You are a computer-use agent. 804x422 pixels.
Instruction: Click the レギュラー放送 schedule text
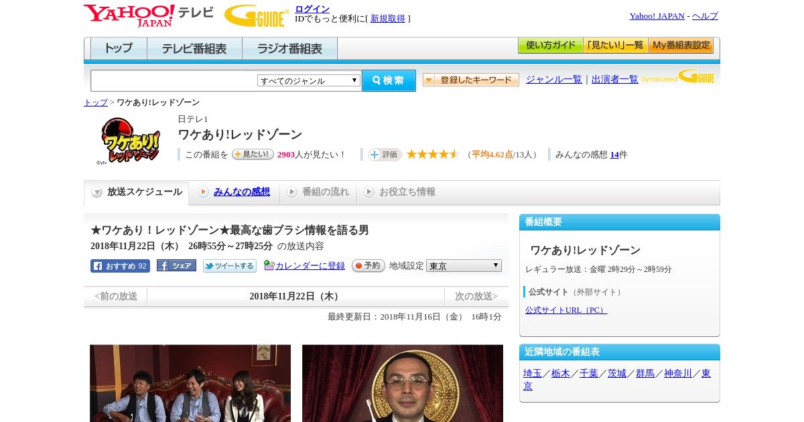[x=598, y=269]
